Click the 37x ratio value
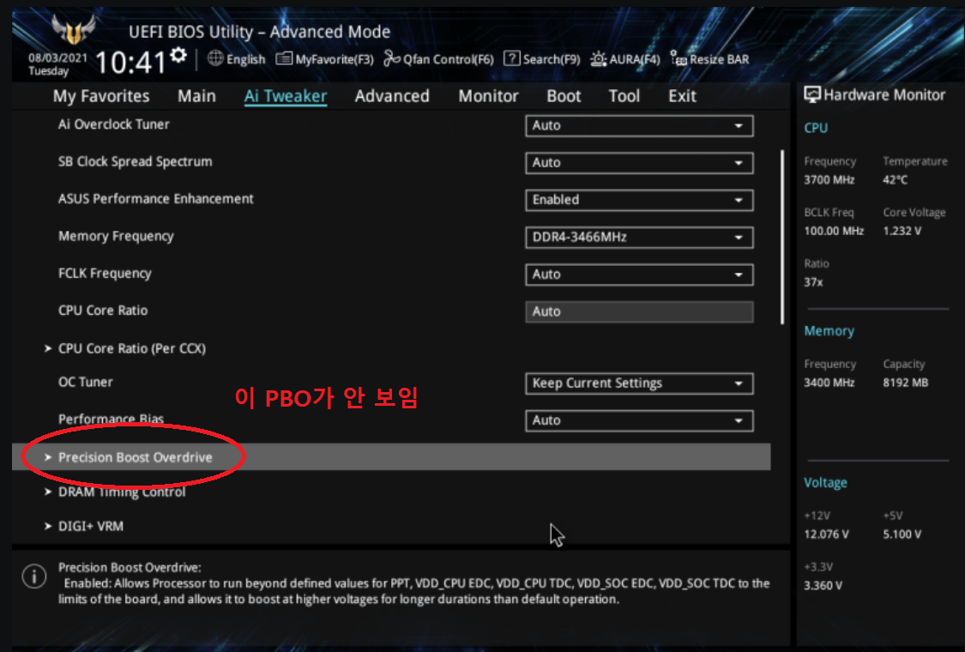 coord(814,282)
